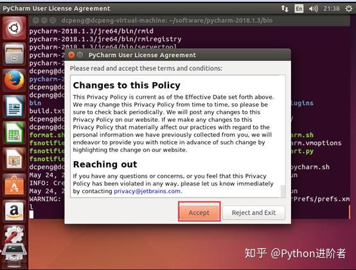Click 'pycharm.sh' text in the terminal
Screen dimensions: 356x270
[x=310, y=167]
